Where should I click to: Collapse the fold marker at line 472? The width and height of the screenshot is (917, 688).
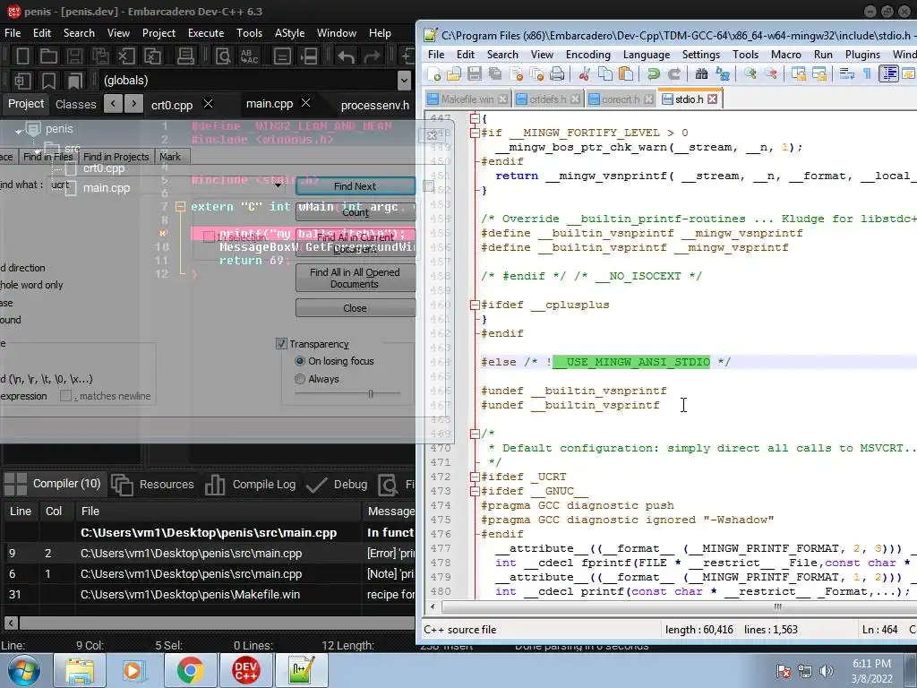coord(475,477)
